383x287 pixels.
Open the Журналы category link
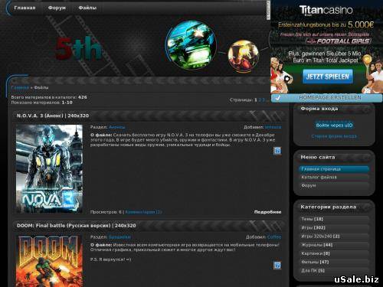coord(316,245)
